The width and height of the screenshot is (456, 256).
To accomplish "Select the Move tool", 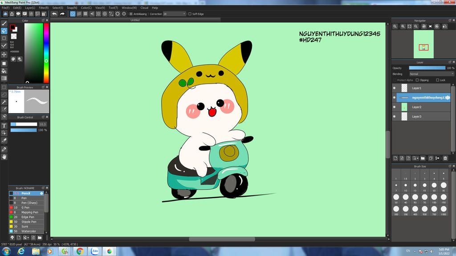I will point(4,54).
